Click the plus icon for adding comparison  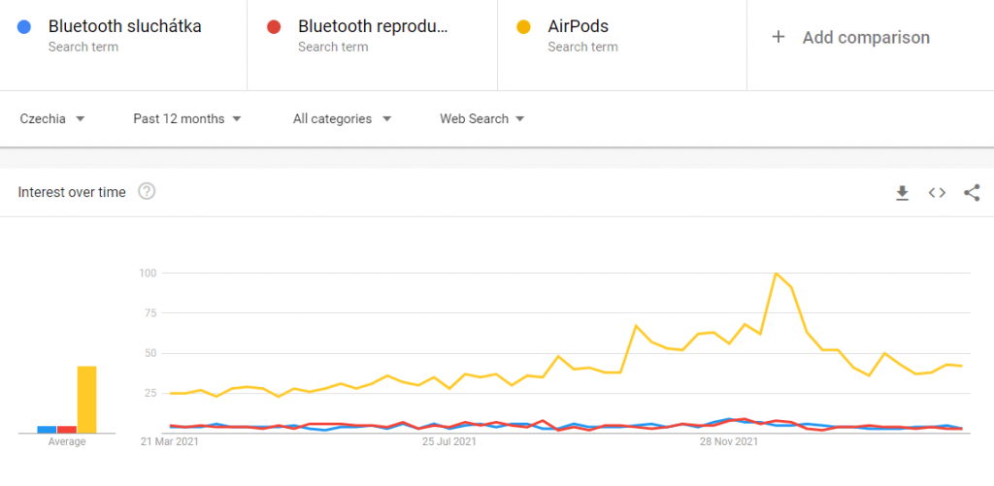[x=778, y=38]
